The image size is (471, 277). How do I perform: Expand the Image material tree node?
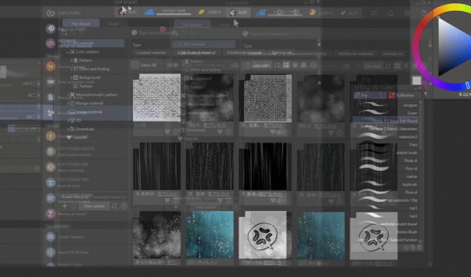(68, 112)
